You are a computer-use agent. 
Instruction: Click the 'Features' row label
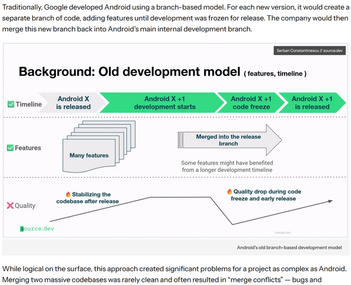coord(28,148)
